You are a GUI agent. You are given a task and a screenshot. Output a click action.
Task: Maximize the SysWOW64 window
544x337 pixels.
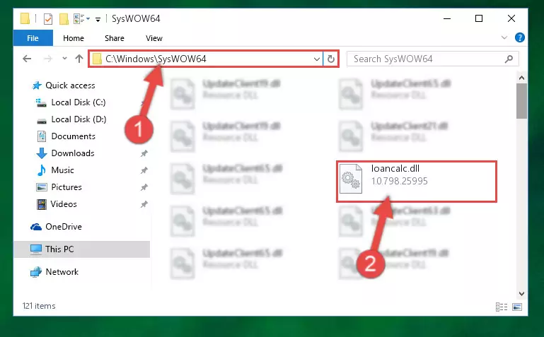[x=479, y=18]
